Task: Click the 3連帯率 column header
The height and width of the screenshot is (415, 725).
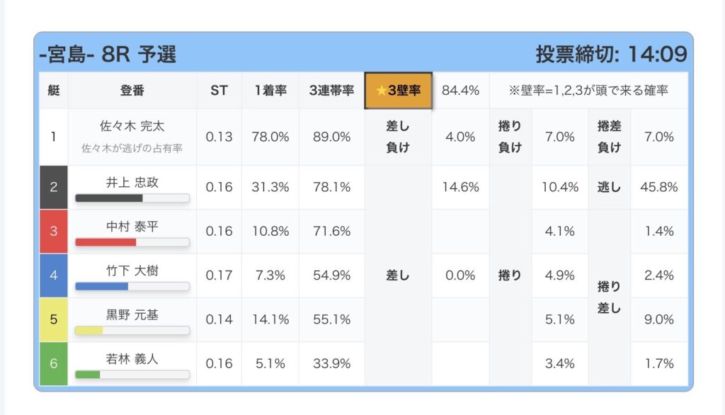Action: 331,91
